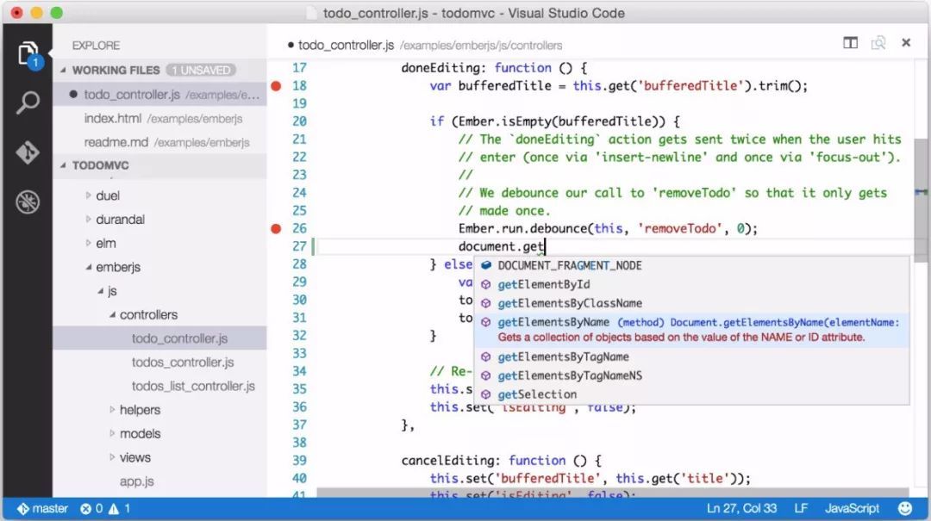Click the icon beside DOCUMENT_FRAGMENT_NODE suggestion

(x=485, y=265)
